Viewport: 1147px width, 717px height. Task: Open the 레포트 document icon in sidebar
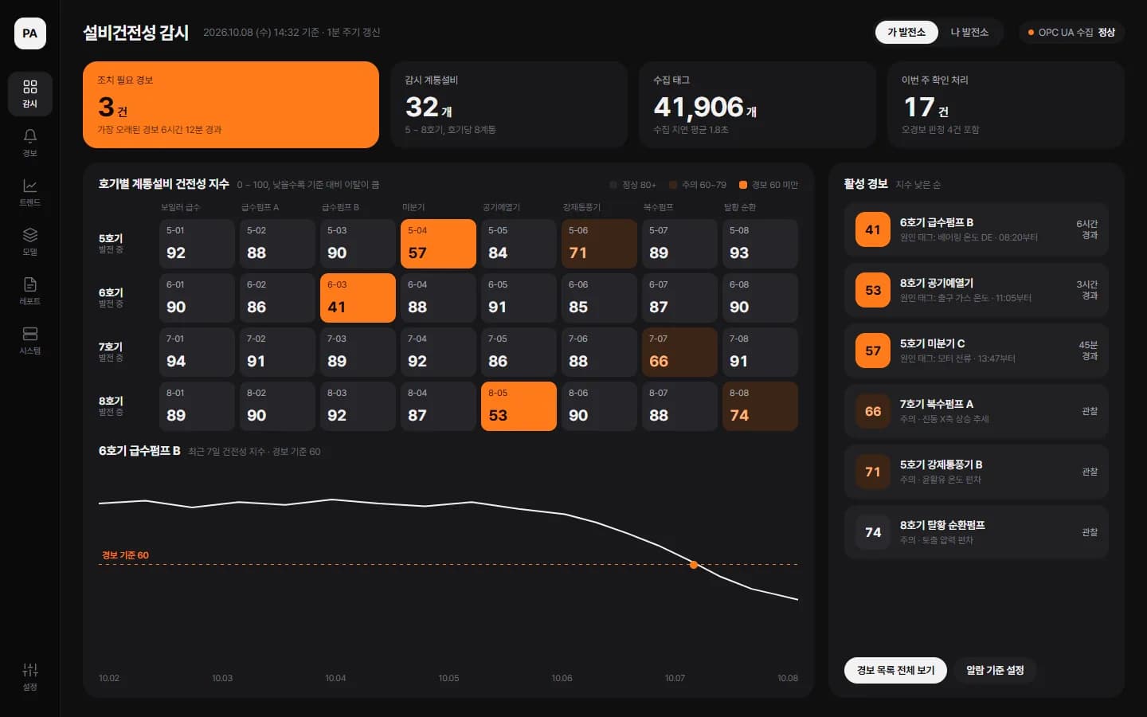[x=30, y=291]
